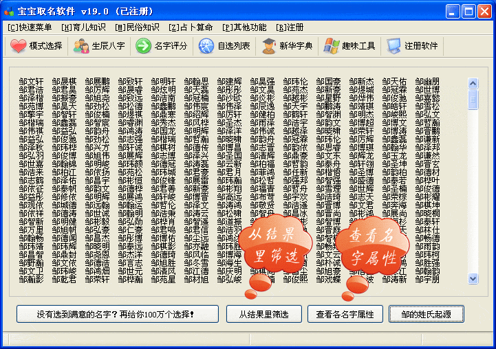Click the scrollbar up arrow

[x=473, y=83]
